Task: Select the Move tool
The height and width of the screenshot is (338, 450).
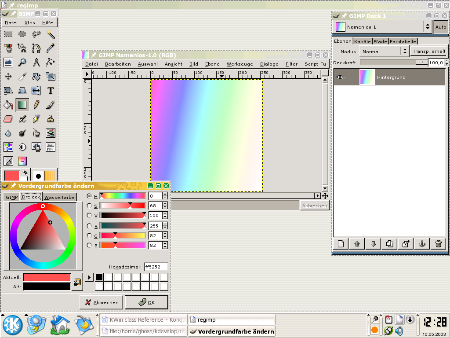Action: click(8, 77)
